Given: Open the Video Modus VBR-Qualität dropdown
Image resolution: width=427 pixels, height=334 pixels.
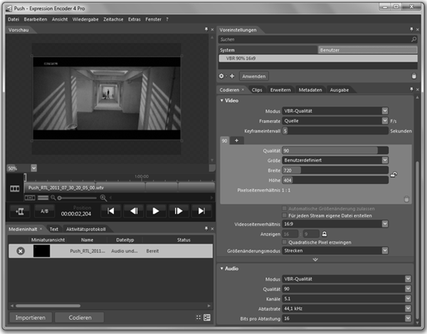Looking at the screenshot, I should 335,111.
